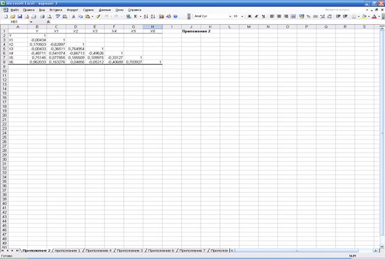The image size is (385, 259).
Task: Paste using the clipboard icon
Action: pos(87,17)
